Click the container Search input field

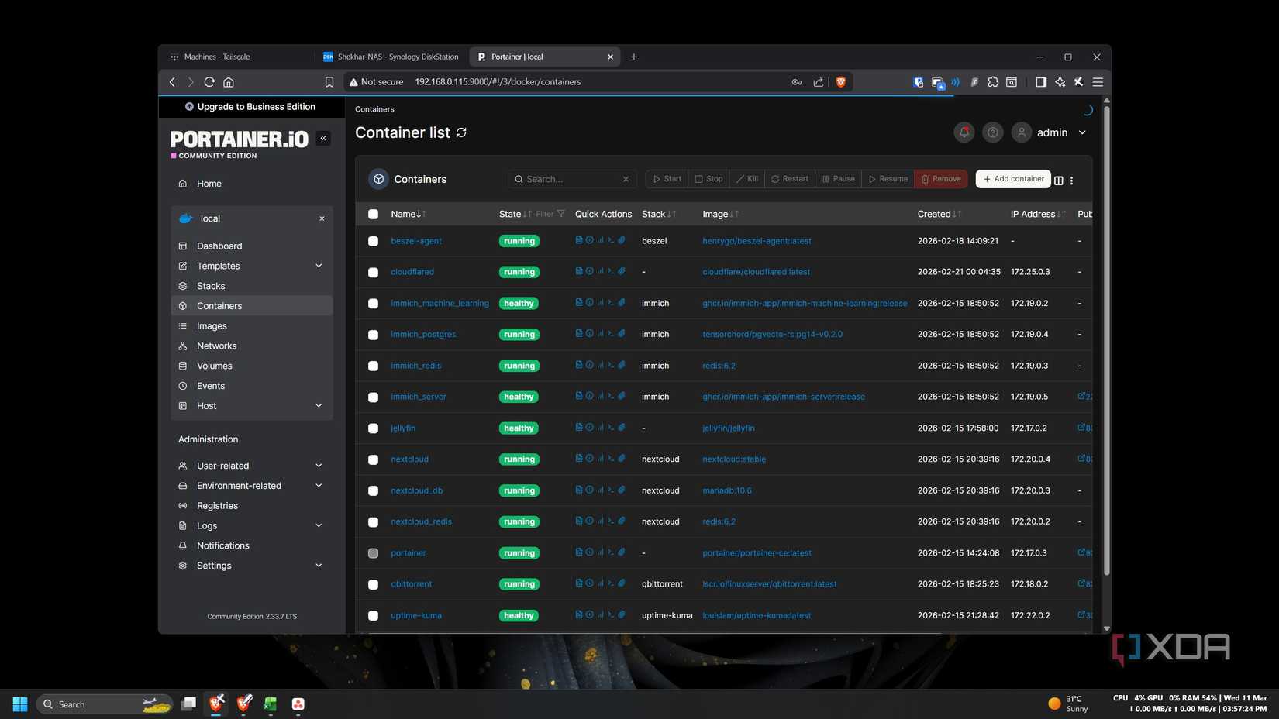[x=571, y=179]
